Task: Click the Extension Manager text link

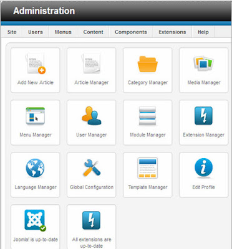Action: pyautogui.click(x=204, y=135)
